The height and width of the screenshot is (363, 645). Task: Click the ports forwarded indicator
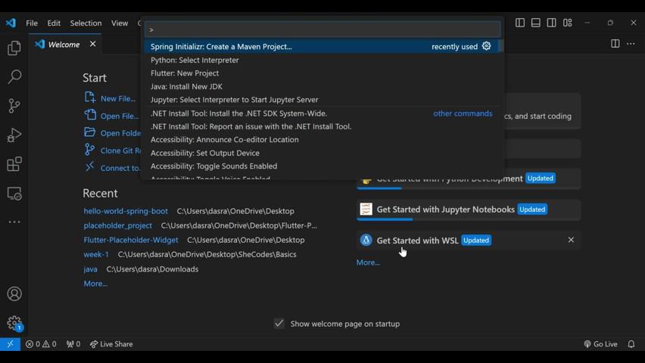pos(73,344)
